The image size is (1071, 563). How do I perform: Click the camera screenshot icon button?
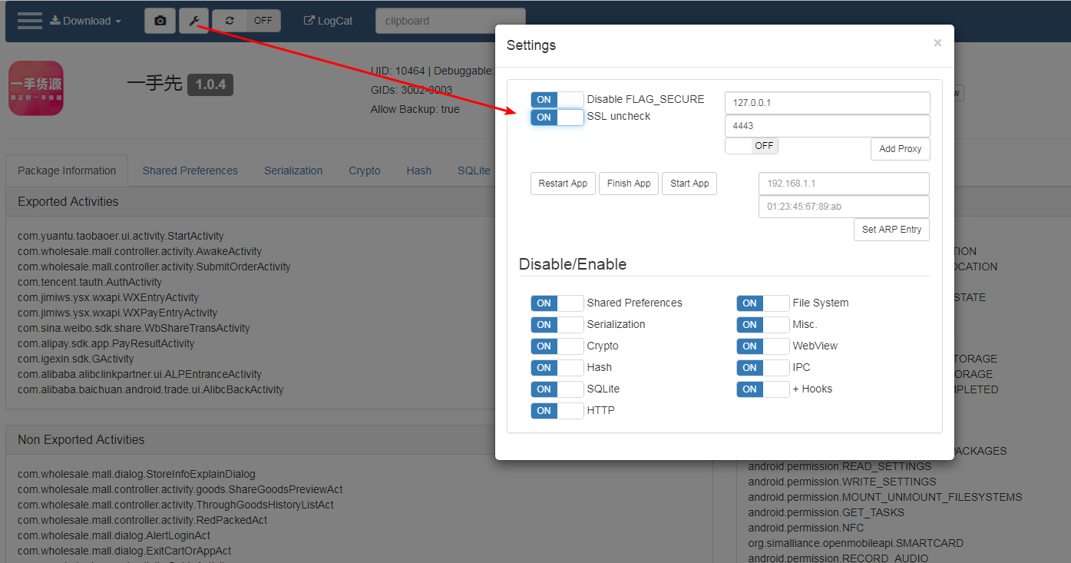click(x=160, y=21)
